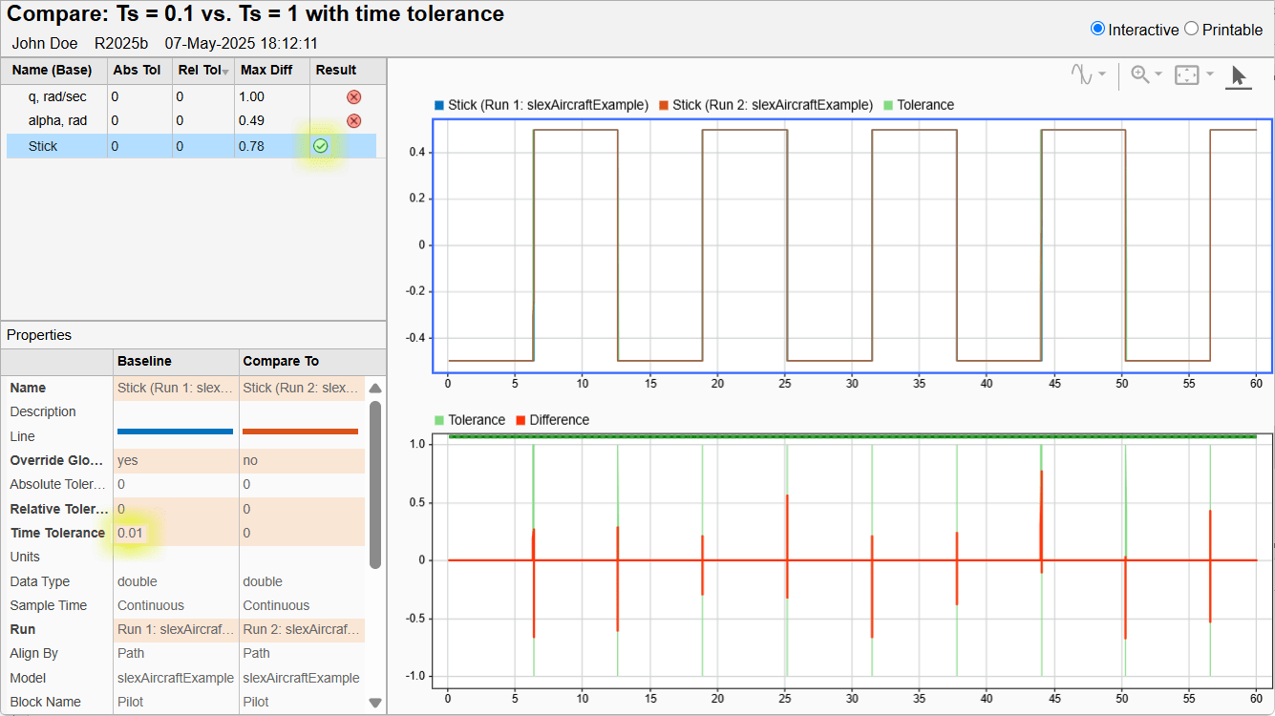Click the red failure icon for q, rad/sec
The width and height of the screenshot is (1275, 716).
pos(352,96)
